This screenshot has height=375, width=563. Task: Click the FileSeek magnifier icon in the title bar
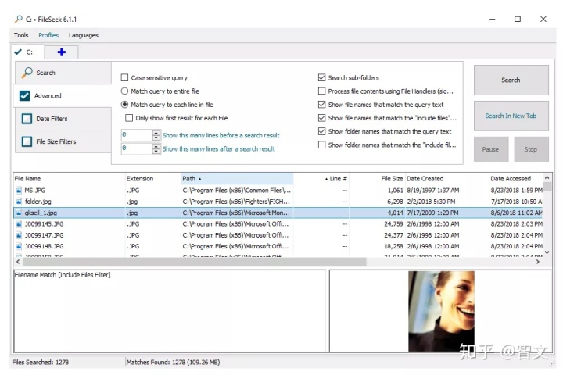(18, 19)
